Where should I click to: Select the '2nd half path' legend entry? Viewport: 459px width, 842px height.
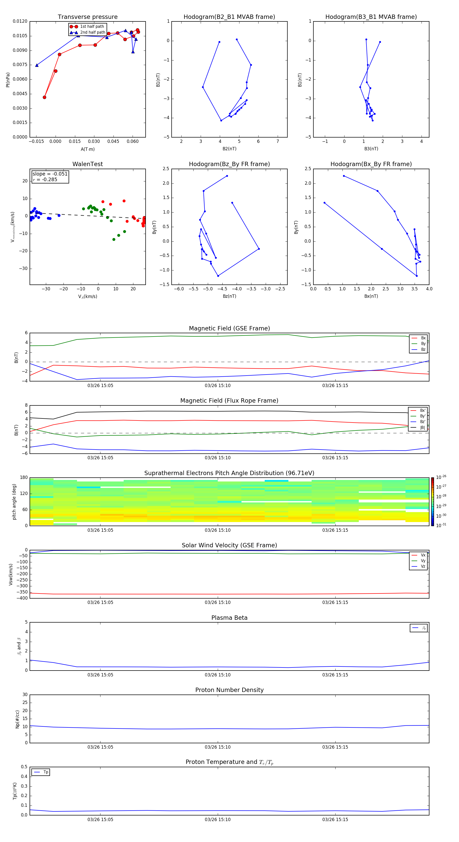(87, 32)
